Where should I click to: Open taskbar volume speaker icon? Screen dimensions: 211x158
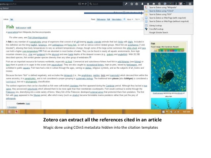(x=179, y=112)
